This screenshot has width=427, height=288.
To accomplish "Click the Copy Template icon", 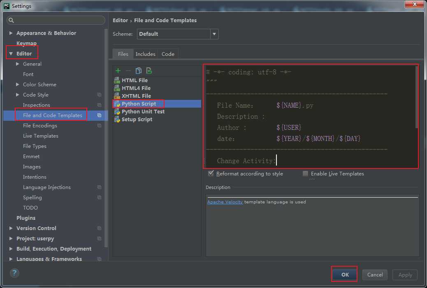I will click(139, 71).
